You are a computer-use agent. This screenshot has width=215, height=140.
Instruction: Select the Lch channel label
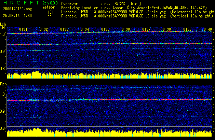3,24
